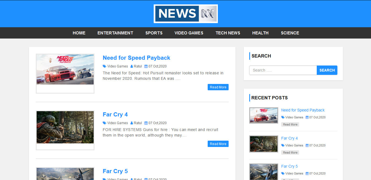Viewport: 371px width, 180px height.
Task: Click 07 Oct,2020 date on Far Cry 4 article
Action: 158,123
